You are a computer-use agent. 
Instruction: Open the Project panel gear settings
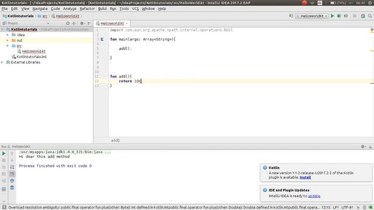click(82, 23)
